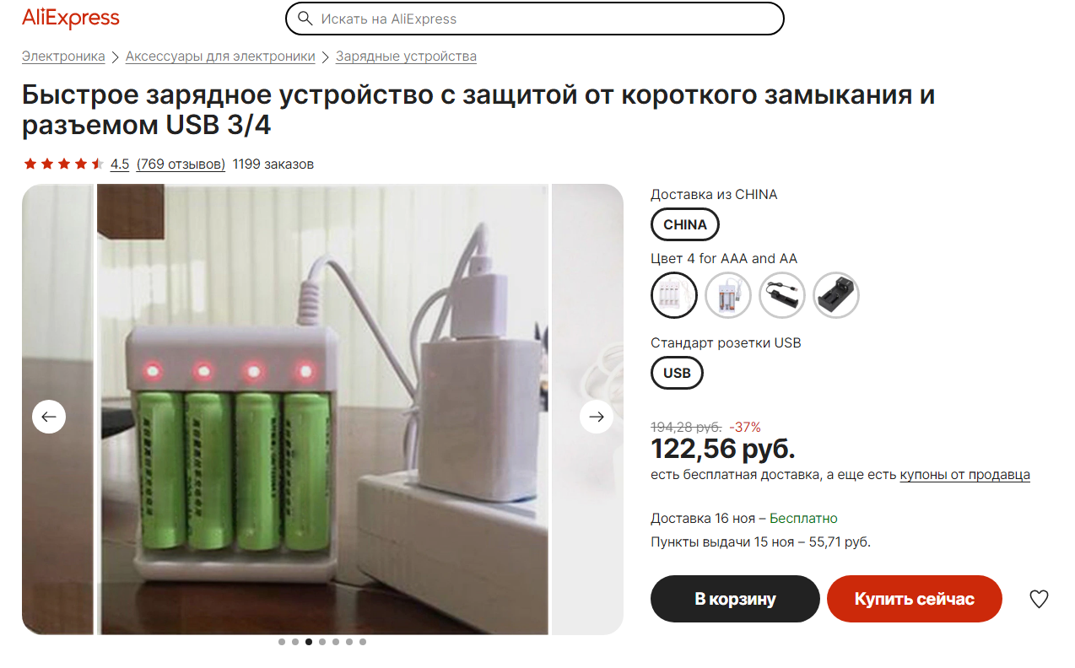Screen dimensions: 1075x668
Task: Add item to wishlist with heart icon
Action: pos(1039,599)
